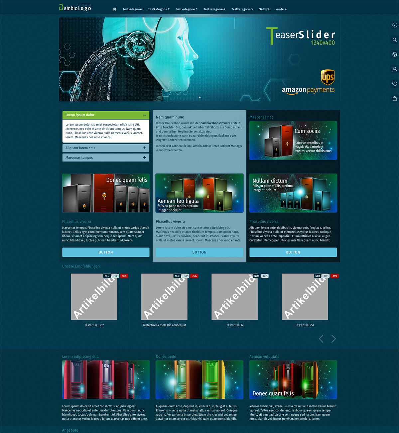Screen dimensions: 399x433
Task: Open the Testkategorie 2 menu item
Action: (159, 9)
